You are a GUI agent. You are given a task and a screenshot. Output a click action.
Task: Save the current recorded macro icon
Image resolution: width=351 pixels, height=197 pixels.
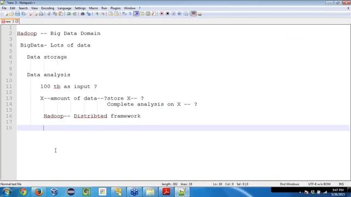(x=186, y=14)
